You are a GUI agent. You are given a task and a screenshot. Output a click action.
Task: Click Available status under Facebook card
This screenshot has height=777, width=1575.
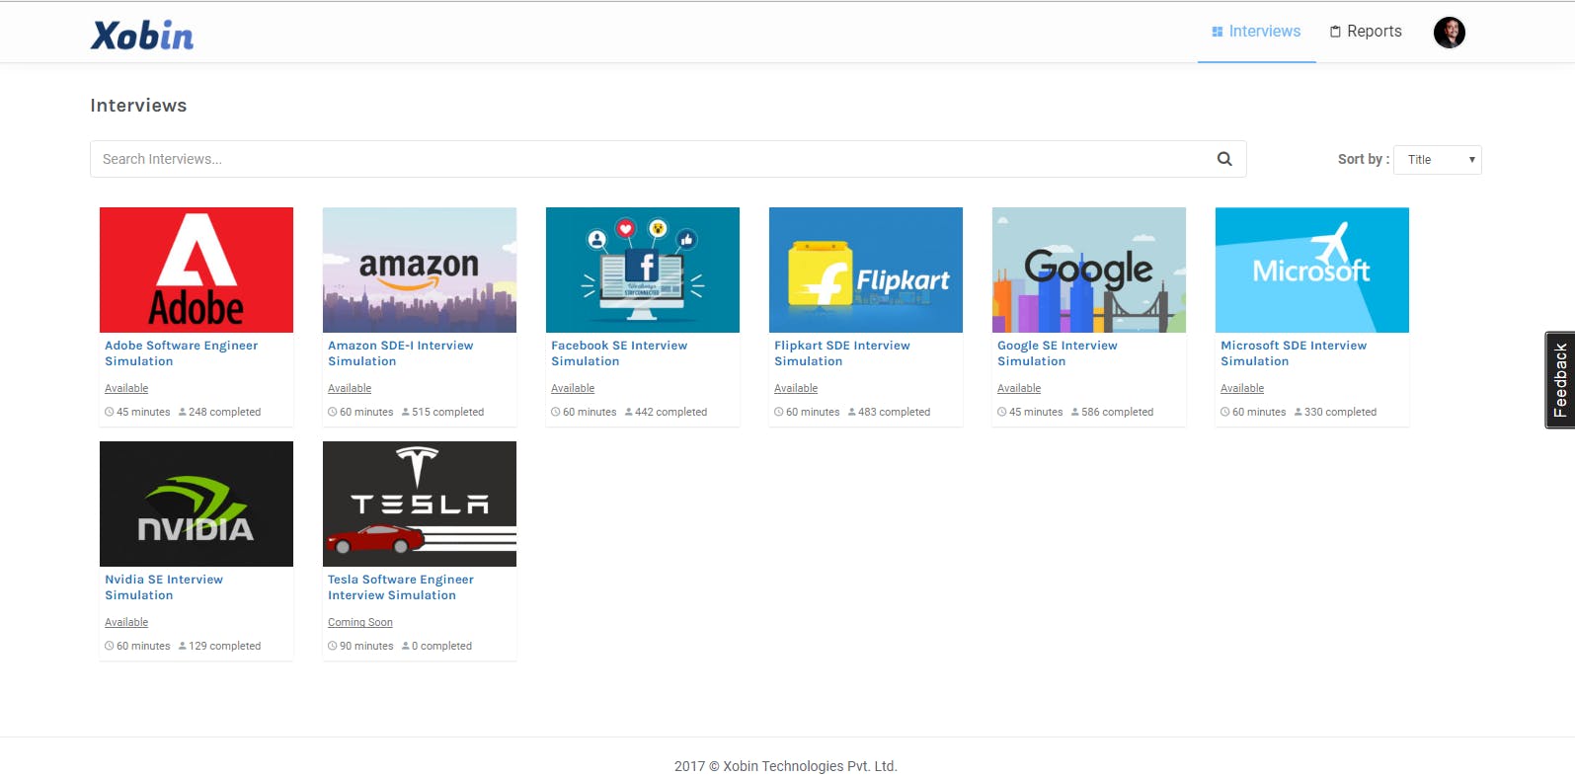coord(573,389)
